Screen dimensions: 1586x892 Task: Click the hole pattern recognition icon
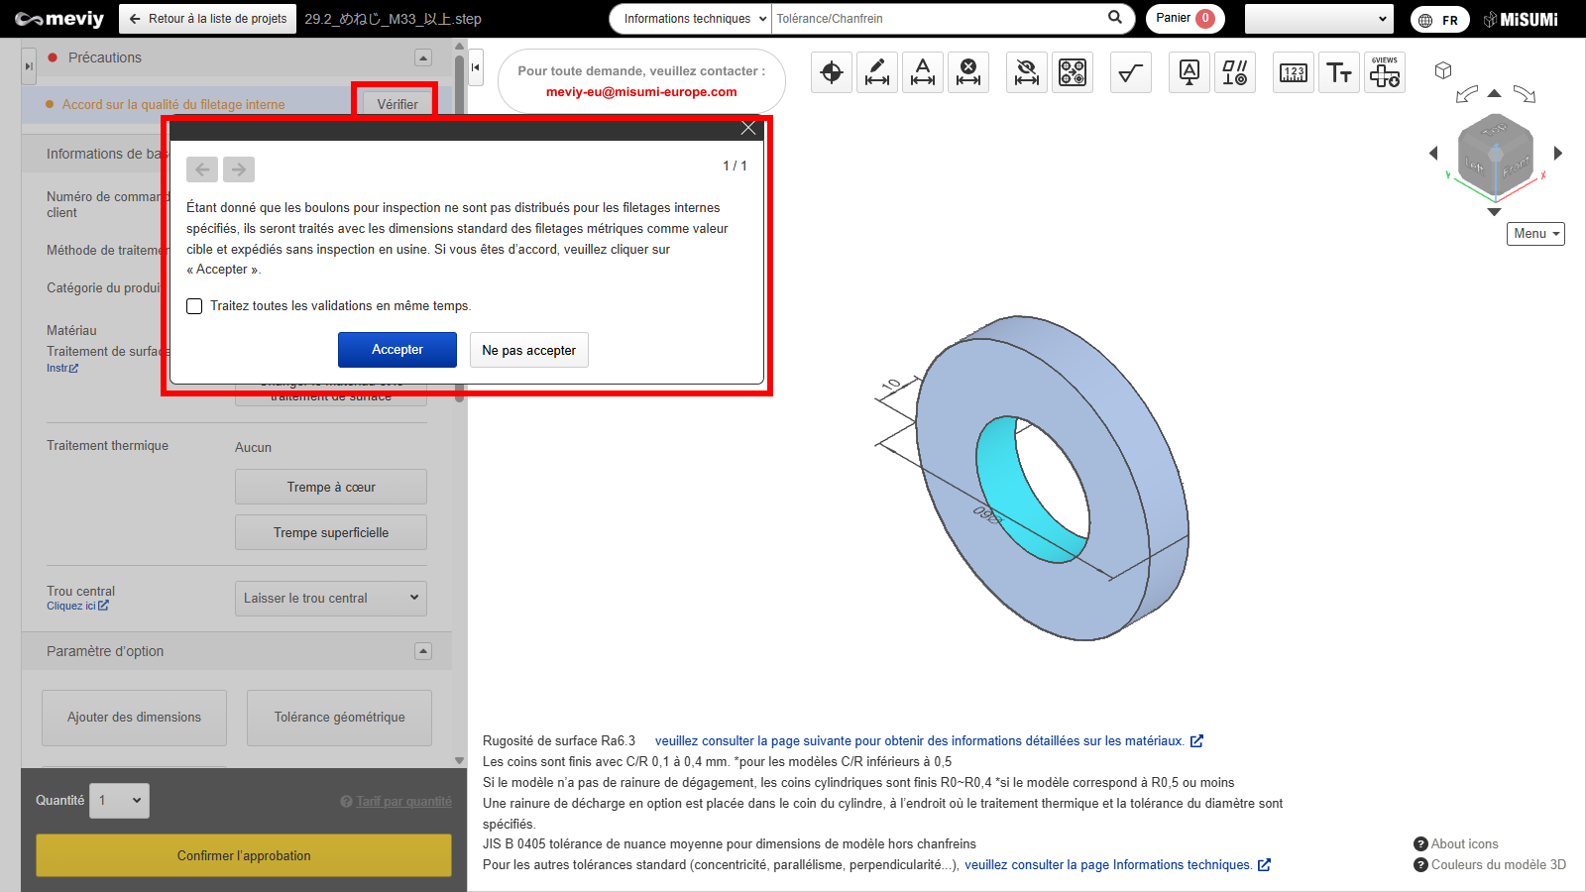[1073, 72]
